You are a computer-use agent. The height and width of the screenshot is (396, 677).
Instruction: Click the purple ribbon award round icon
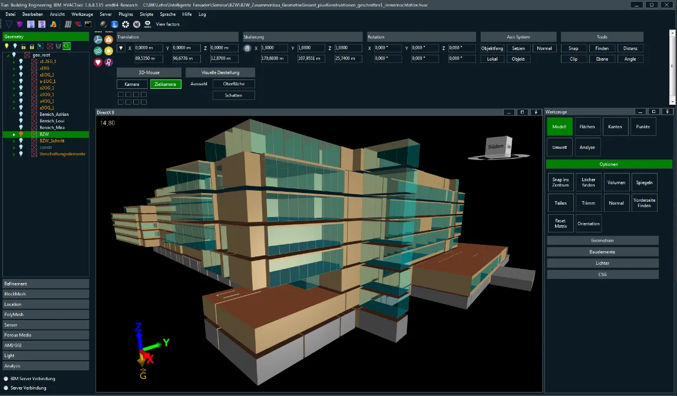(109, 62)
